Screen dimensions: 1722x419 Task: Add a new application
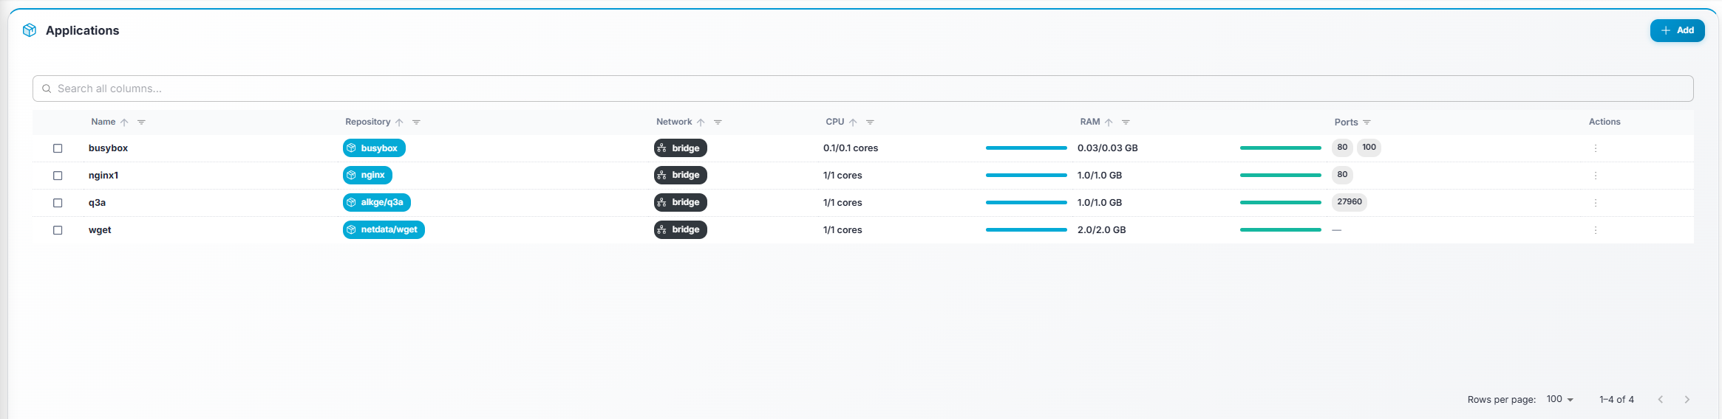(1677, 30)
